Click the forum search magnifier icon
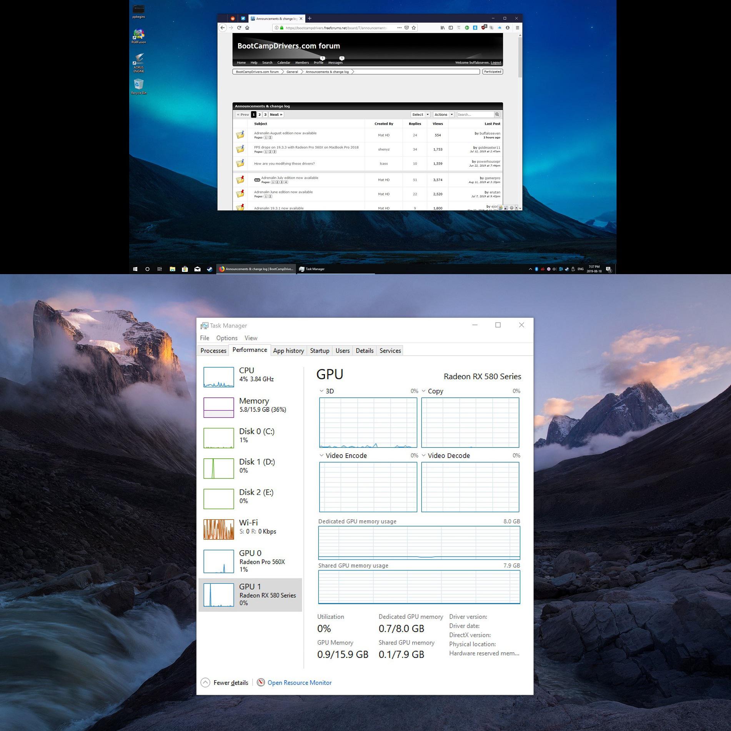731x731 pixels. point(496,114)
